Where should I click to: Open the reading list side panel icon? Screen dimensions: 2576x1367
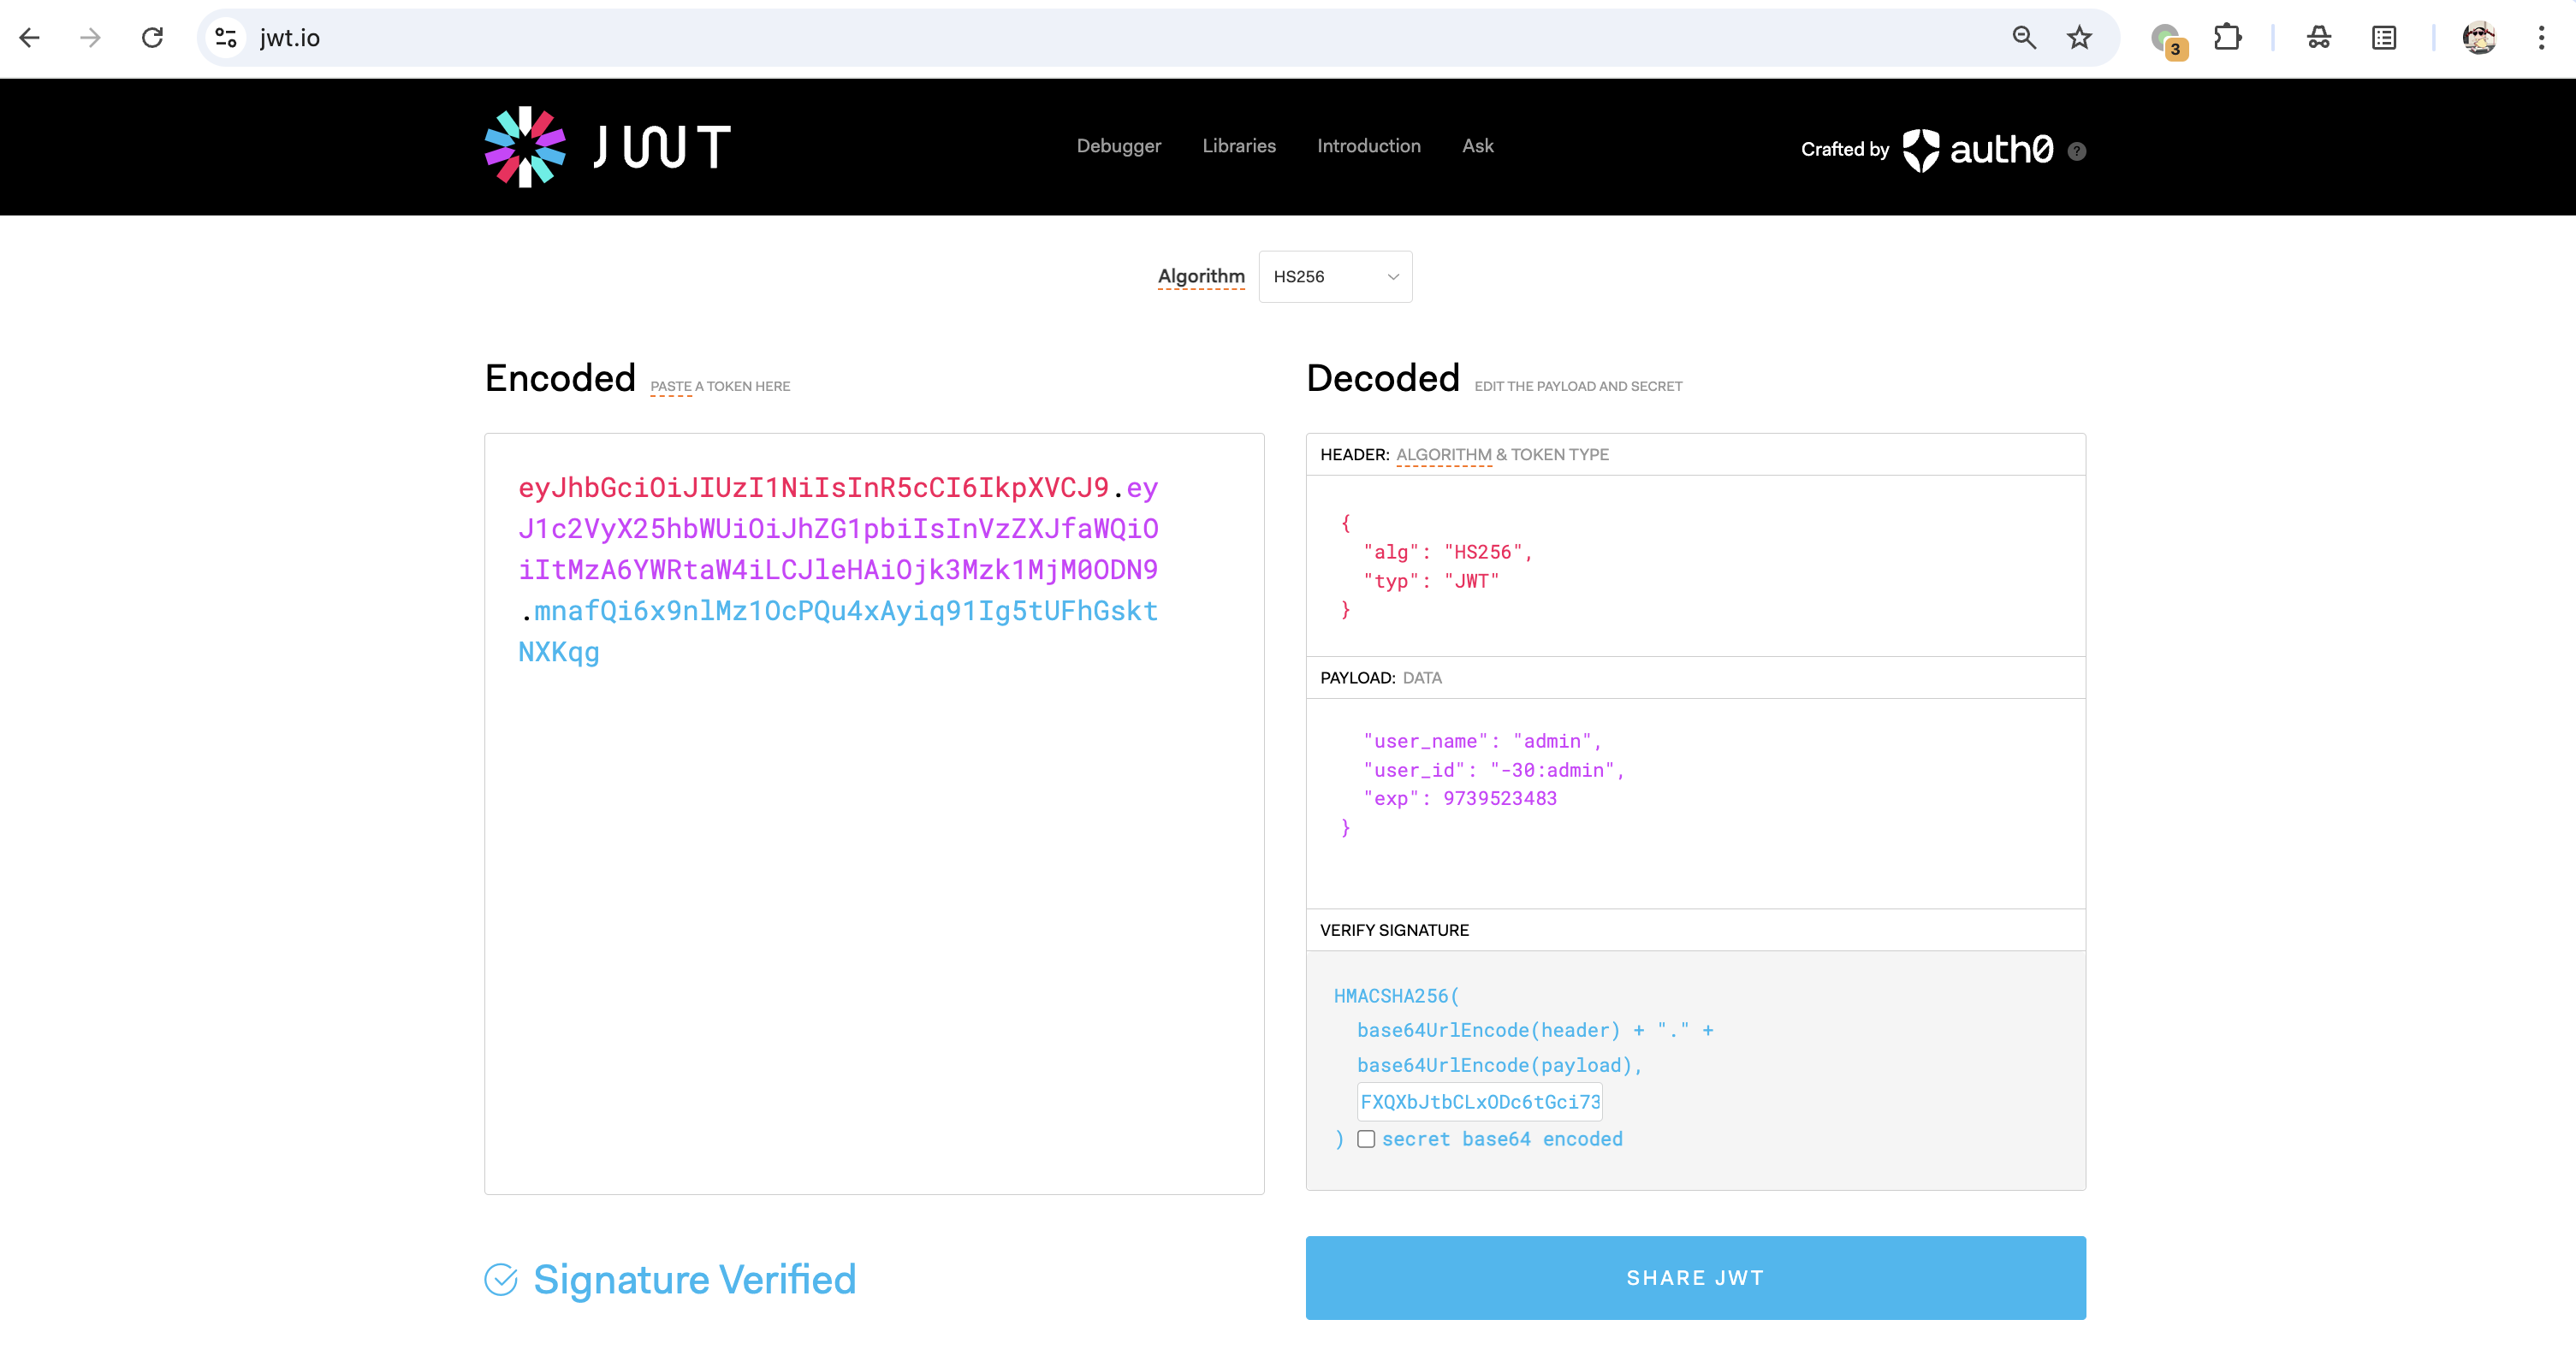pyautogui.click(x=2384, y=38)
